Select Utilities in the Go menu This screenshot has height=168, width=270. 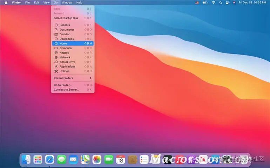[x=73, y=71]
